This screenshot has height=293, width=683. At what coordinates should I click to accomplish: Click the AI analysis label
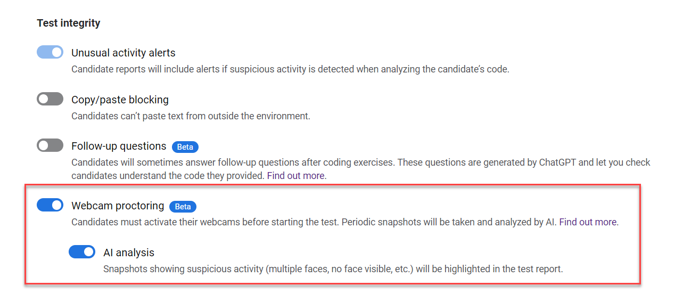(x=129, y=253)
